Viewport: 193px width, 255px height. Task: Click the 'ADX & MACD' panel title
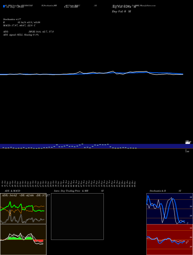[x=12, y=191]
